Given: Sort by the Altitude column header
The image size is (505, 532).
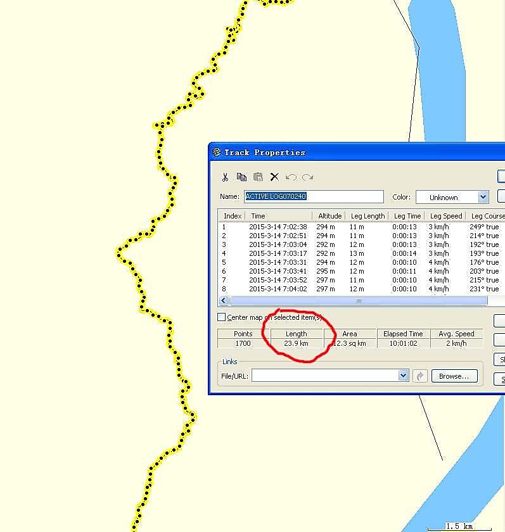Looking at the screenshot, I should click(329, 216).
